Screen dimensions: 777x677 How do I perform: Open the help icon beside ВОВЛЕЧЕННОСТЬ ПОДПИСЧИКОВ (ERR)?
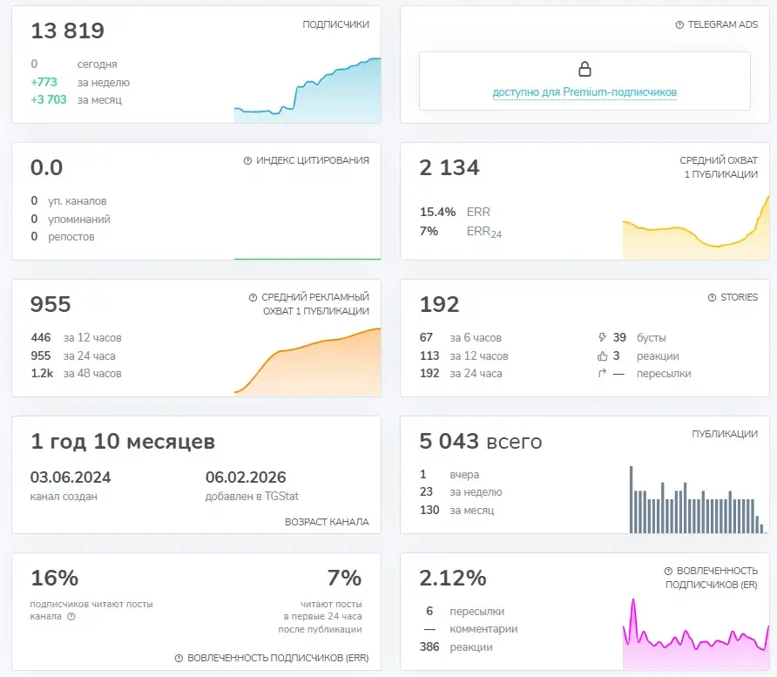179,658
